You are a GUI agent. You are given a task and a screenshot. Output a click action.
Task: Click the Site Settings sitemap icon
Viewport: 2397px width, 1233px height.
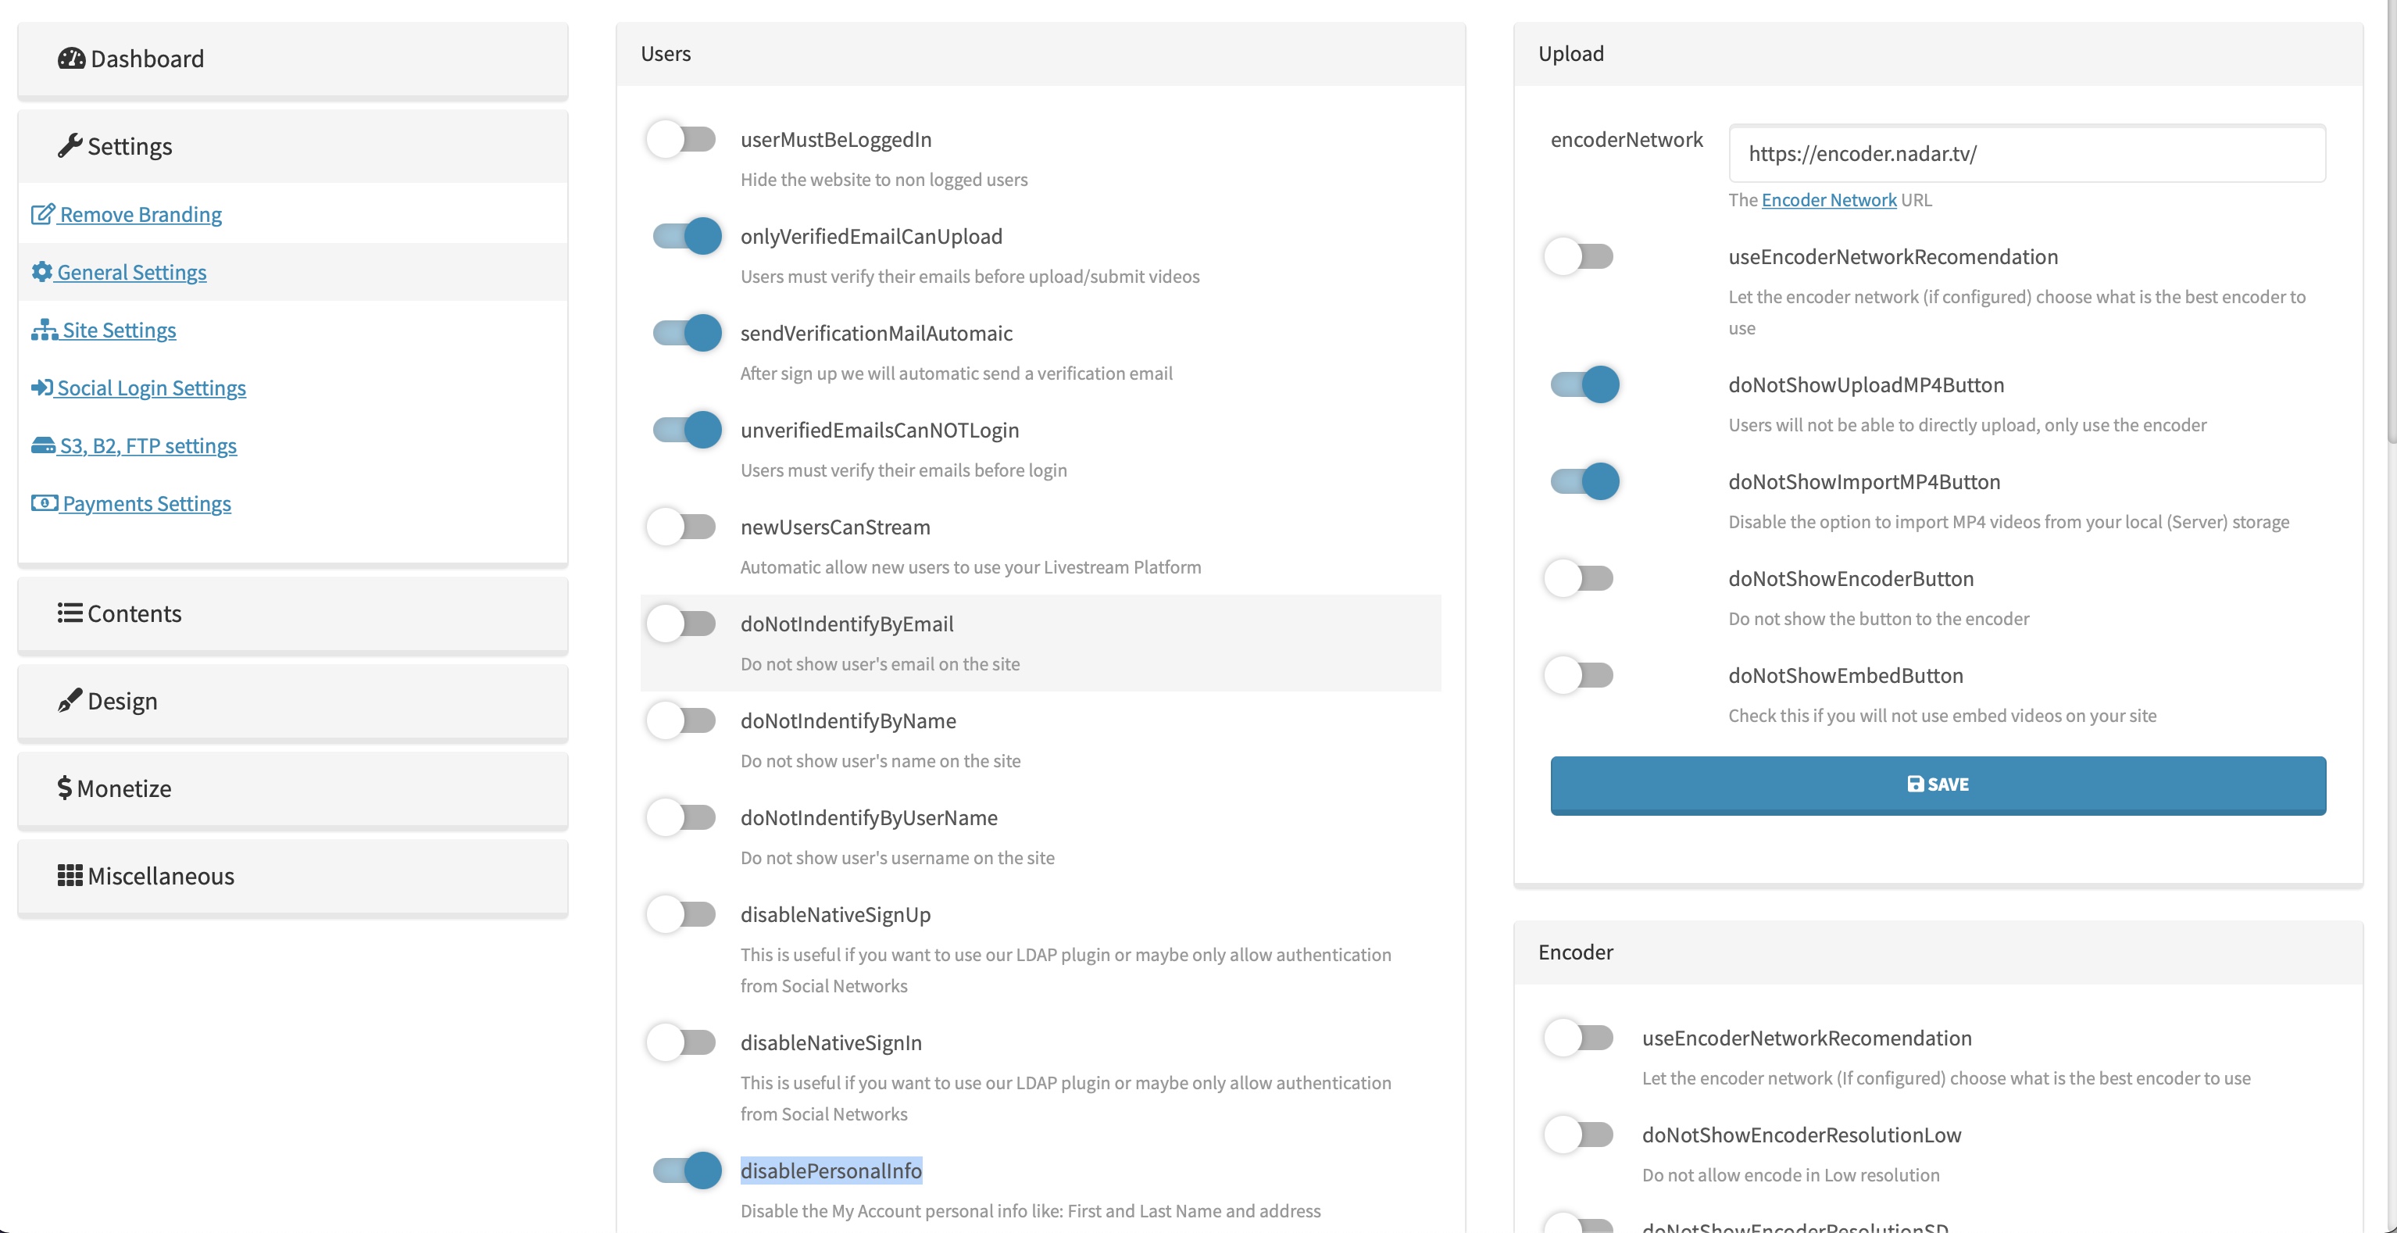[x=45, y=330]
